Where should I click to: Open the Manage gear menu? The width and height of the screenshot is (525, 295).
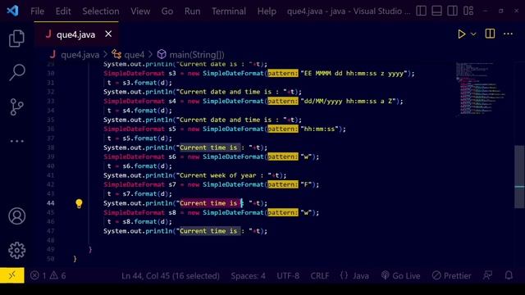[16, 250]
